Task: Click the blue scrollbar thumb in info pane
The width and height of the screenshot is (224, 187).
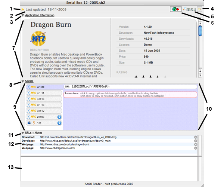Action: pos(200,31)
